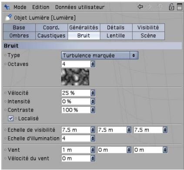The width and height of the screenshot is (184, 170).
Task: Click third Echelle de visibilité 7.5 m field
Action: (148, 130)
